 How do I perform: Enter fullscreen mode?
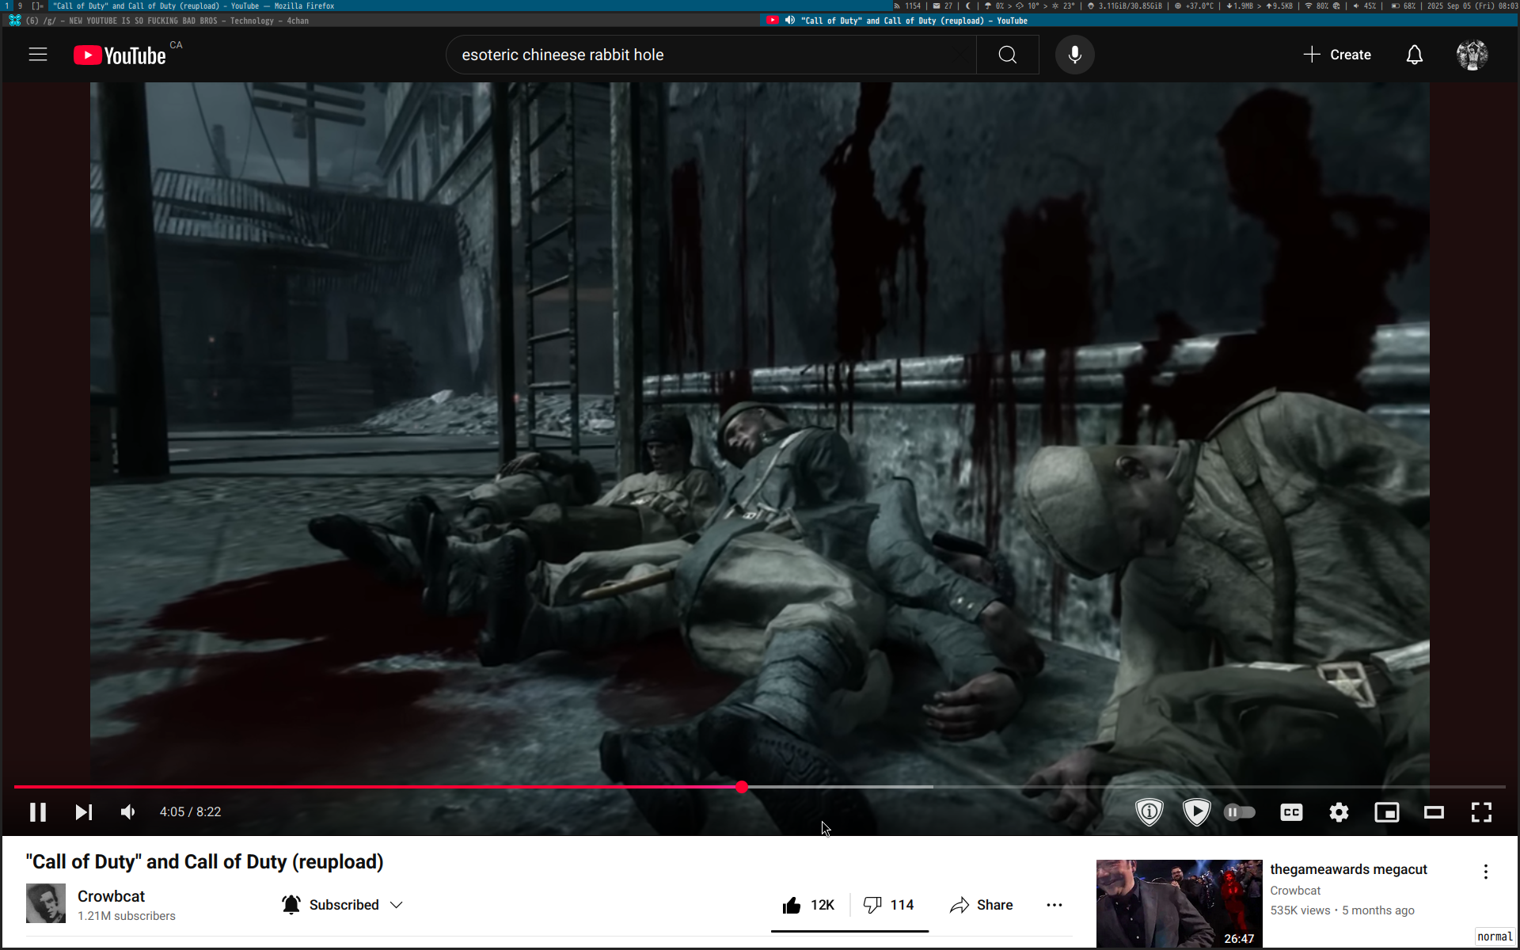pos(1481,812)
